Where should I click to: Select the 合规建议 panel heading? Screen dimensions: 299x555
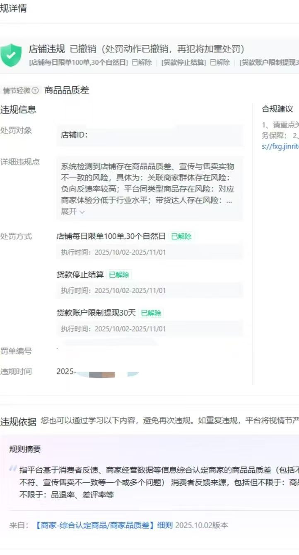click(277, 109)
